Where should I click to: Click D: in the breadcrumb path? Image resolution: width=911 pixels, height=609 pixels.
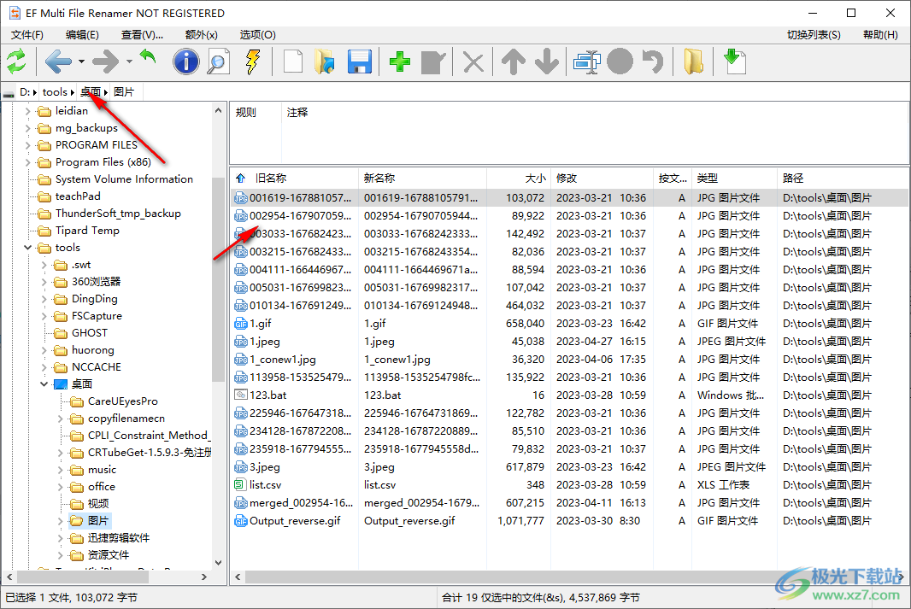(25, 91)
